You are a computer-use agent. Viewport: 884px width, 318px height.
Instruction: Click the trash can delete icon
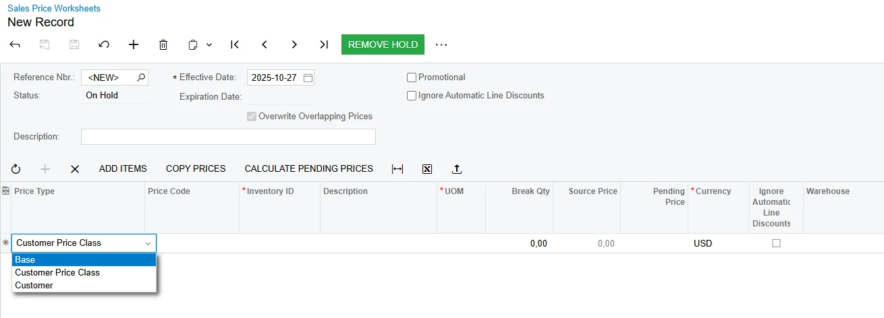pyautogui.click(x=163, y=44)
